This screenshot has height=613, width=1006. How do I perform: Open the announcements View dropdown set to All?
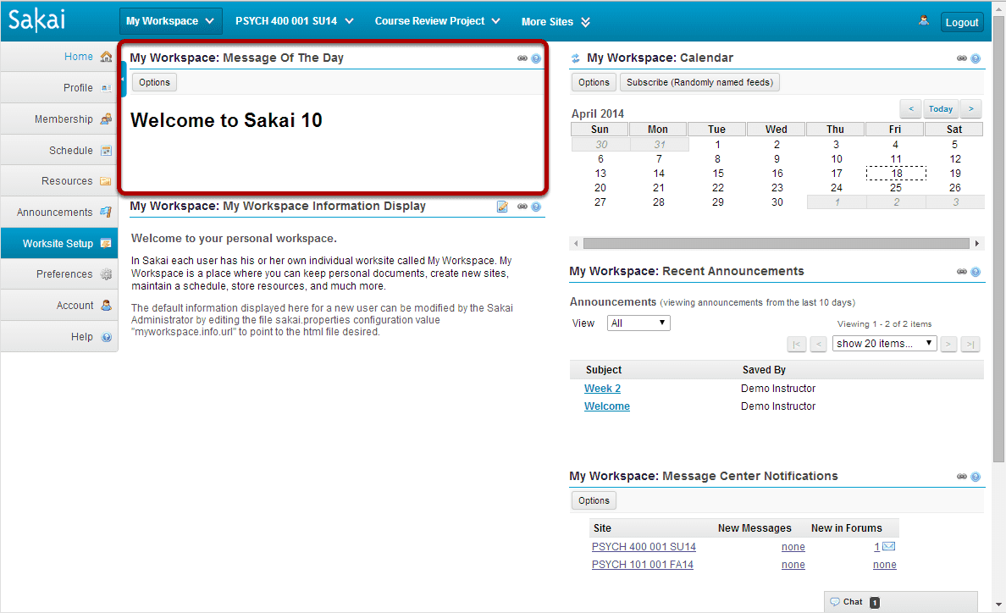638,323
